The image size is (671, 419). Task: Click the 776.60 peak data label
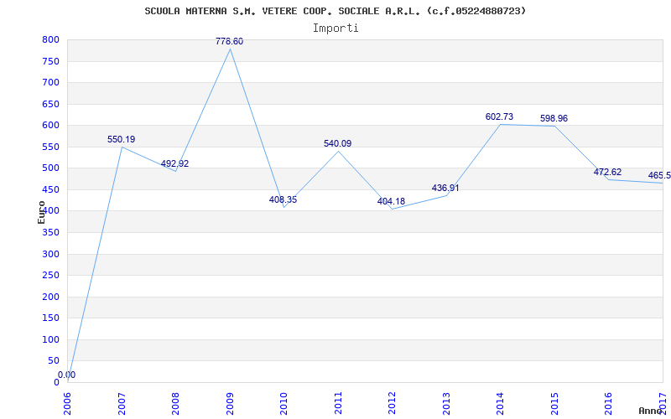[229, 41]
